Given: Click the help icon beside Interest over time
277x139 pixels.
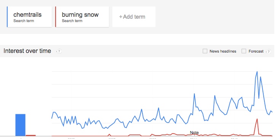Looking at the screenshot, I should click(59, 51).
